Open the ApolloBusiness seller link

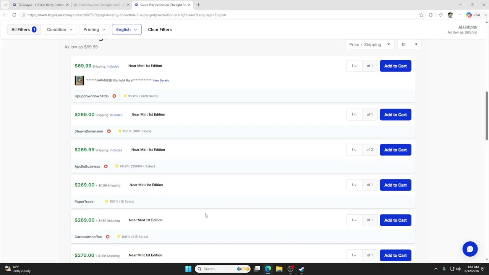(87, 167)
